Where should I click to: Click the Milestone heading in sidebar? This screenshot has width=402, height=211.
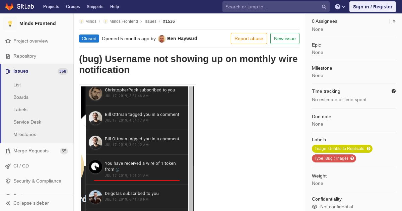tap(322, 68)
